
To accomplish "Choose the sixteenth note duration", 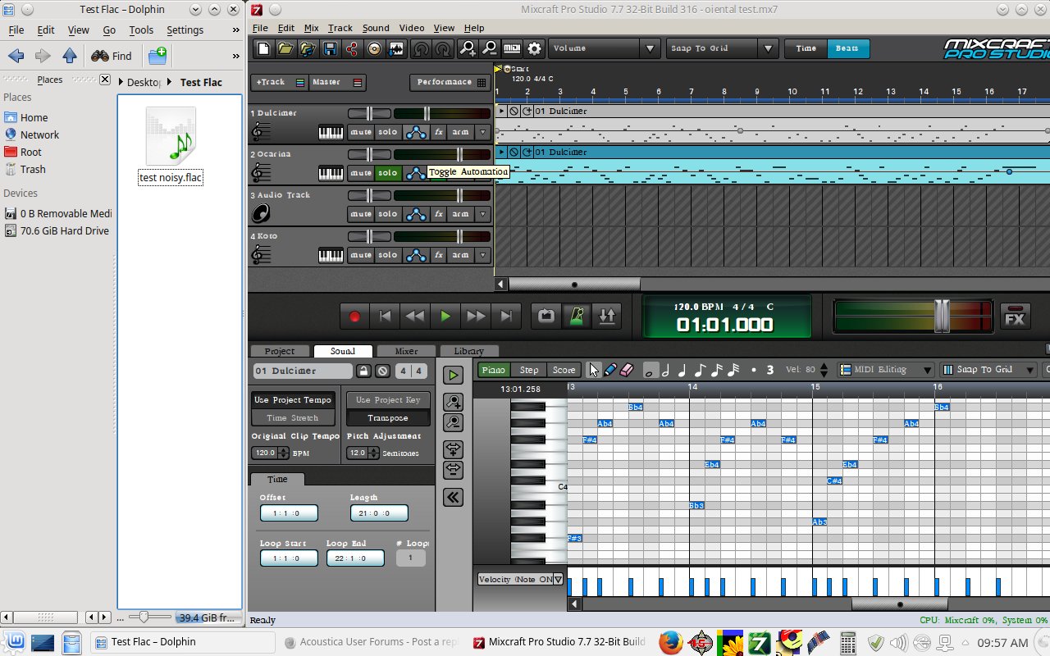I will [717, 371].
